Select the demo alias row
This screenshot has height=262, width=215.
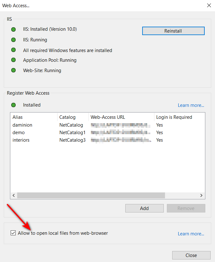tap(18, 133)
